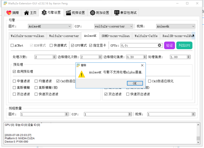Image resolution: width=204 pixels, height=148 pixels.
Task: Click the house icon of home tab
Action: 26,13
